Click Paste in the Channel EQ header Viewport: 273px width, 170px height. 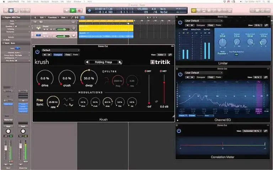coord(218,77)
